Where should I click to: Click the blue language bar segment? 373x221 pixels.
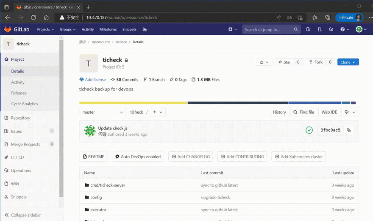[x=315, y=103]
